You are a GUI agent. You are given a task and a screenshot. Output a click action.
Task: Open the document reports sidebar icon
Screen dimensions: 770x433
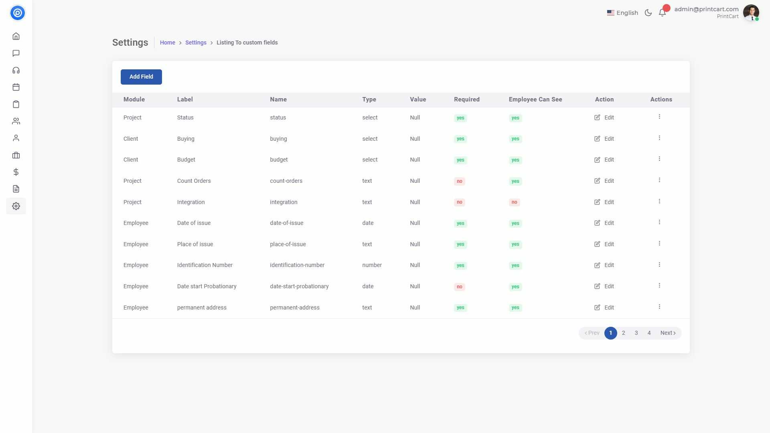[16, 189]
